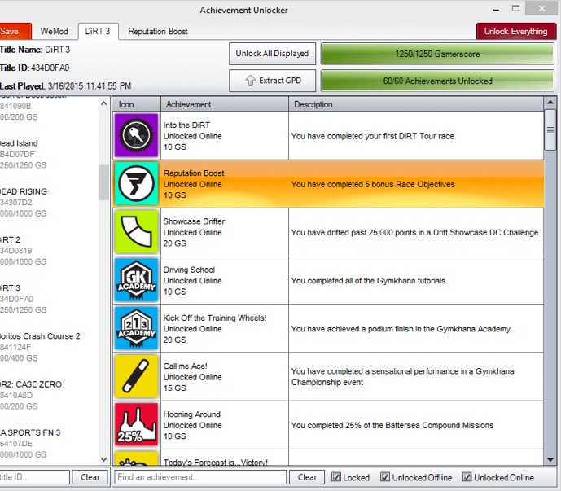561x491 pixels.
Task: Click the game list scroll down arrow
Action: coord(103,459)
